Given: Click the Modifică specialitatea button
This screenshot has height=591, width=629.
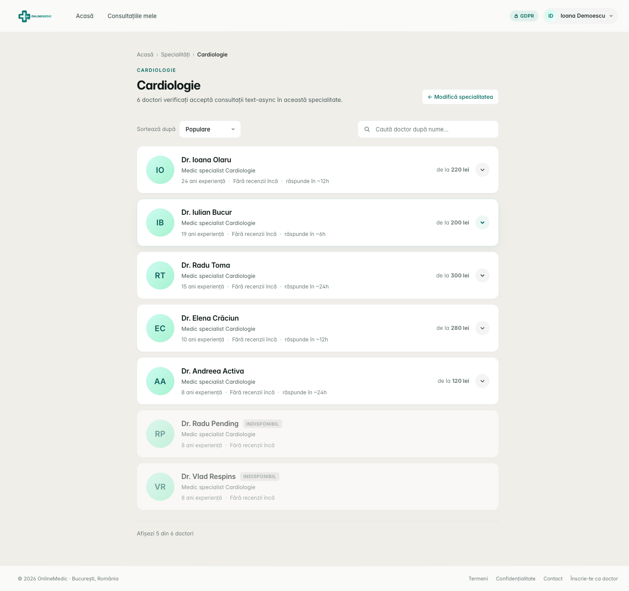Looking at the screenshot, I should [x=460, y=97].
